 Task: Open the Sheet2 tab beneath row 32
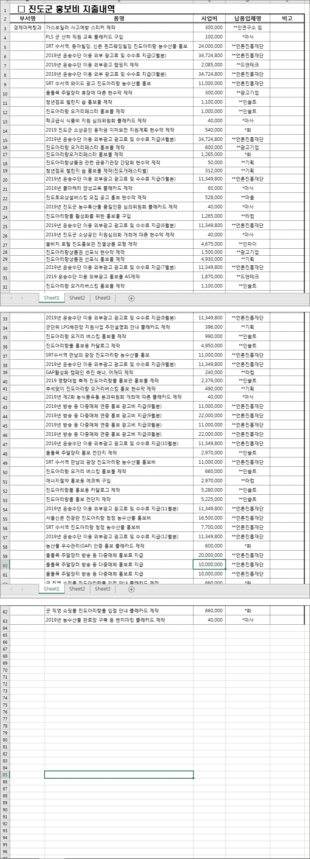pyautogui.click(x=77, y=298)
